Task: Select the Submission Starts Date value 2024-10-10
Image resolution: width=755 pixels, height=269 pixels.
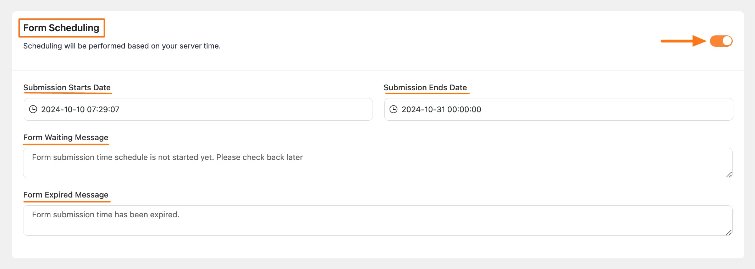Action: click(x=80, y=109)
